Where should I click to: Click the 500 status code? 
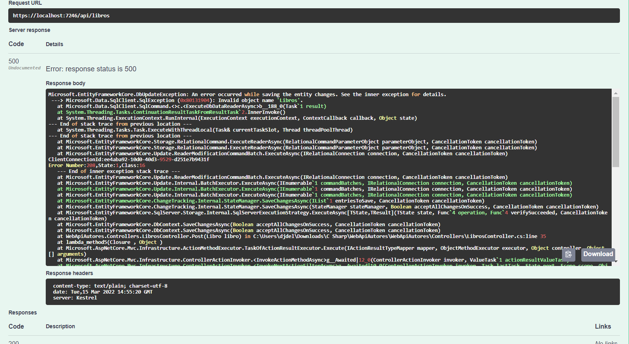[x=14, y=61]
